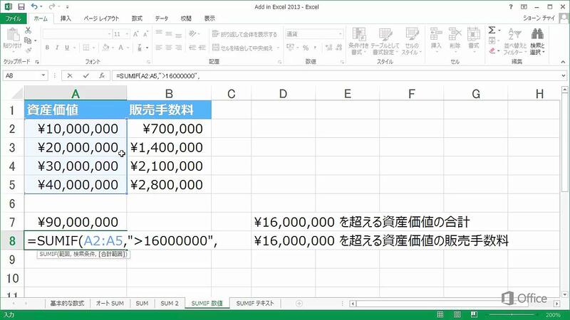Switch to the View ribbon tab
570x320 pixels.
[209, 18]
